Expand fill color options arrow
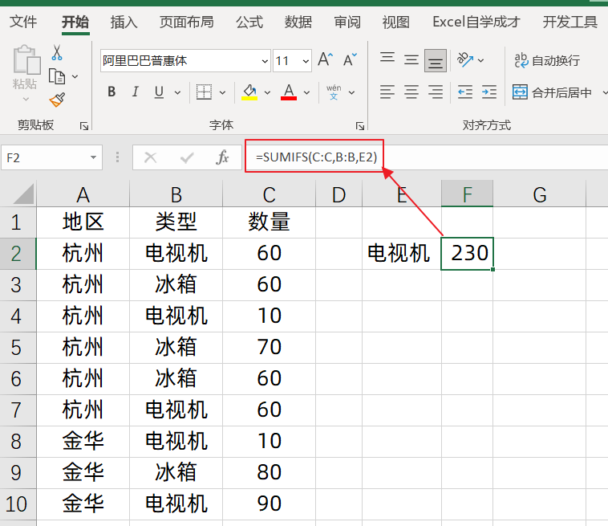This screenshot has width=608, height=526. point(267,92)
